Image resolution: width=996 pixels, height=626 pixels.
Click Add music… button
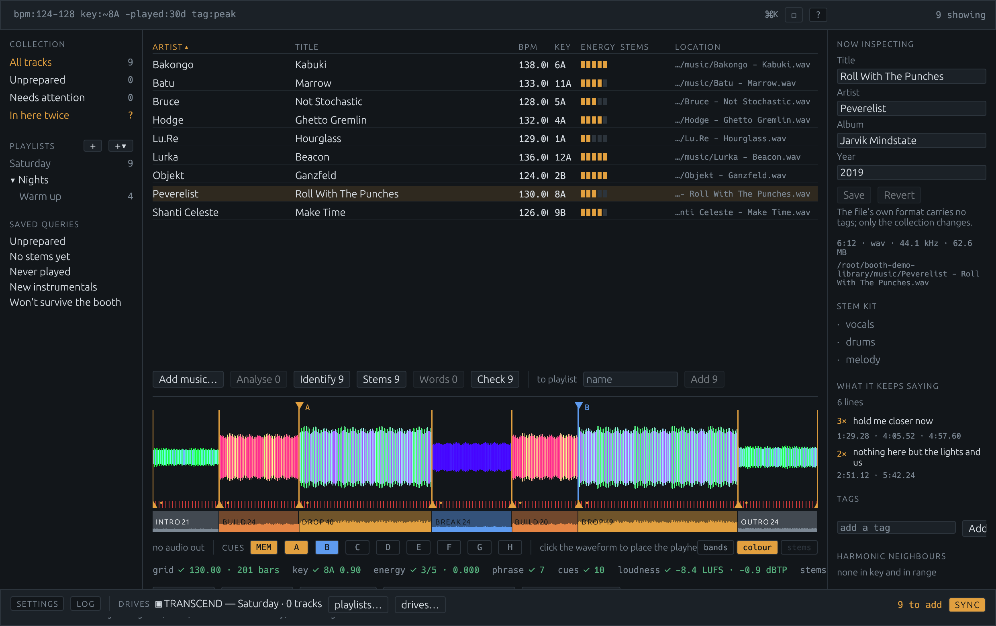point(188,379)
